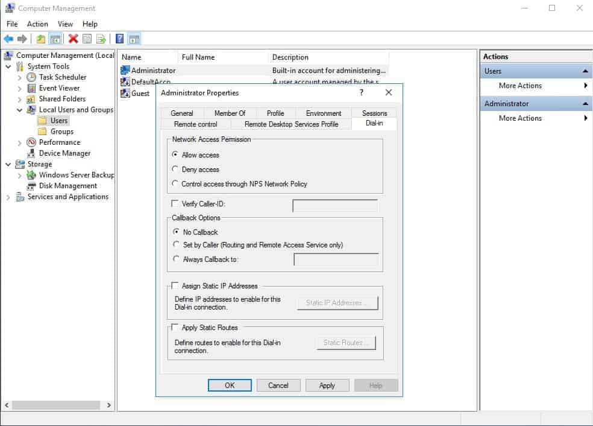Click the Performance icon in tree
593x426 pixels.
tap(31, 142)
